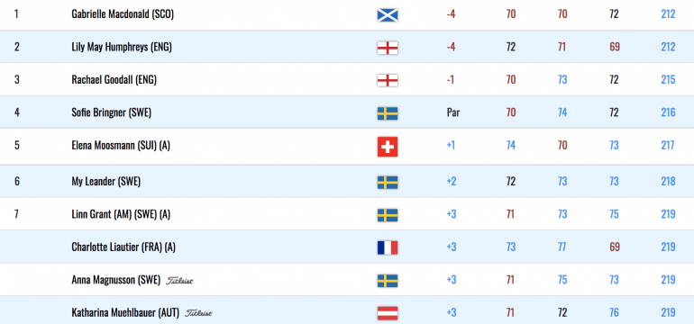Image resolution: width=694 pixels, height=324 pixels.
Task: Click Sweden flag beside Sofie Bringner
Action: point(388,113)
